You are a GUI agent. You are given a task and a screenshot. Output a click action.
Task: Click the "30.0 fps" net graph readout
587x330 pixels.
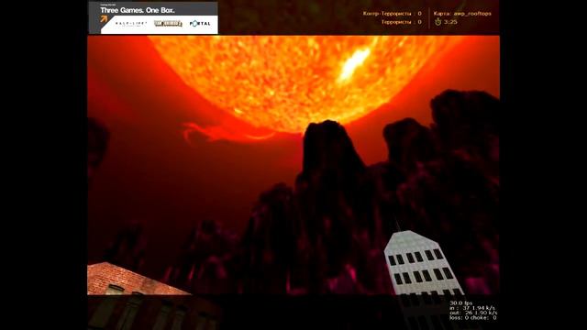(x=461, y=303)
